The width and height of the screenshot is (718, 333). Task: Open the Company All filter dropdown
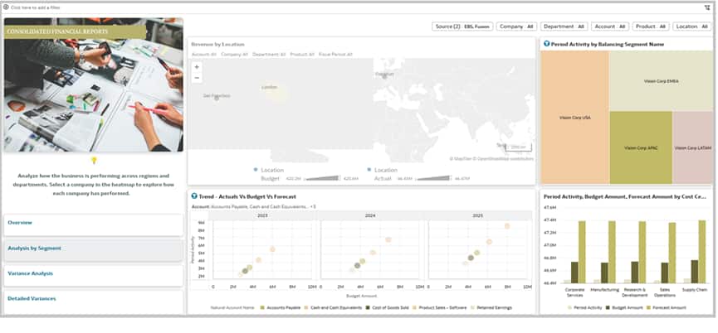(x=516, y=27)
